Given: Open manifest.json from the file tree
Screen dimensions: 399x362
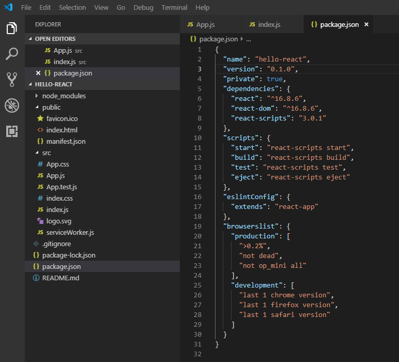Looking at the screenshot, I should tap(102, 141).
